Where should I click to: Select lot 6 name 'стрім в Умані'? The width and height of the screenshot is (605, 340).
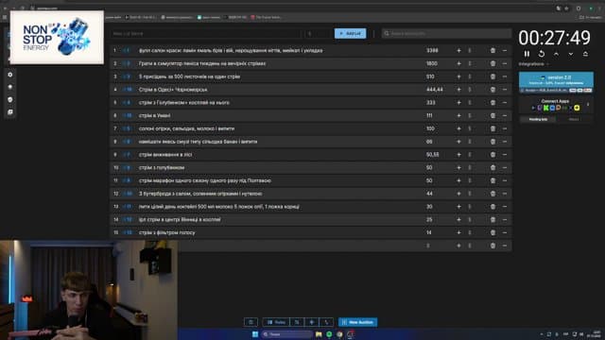tap(154, 115)
